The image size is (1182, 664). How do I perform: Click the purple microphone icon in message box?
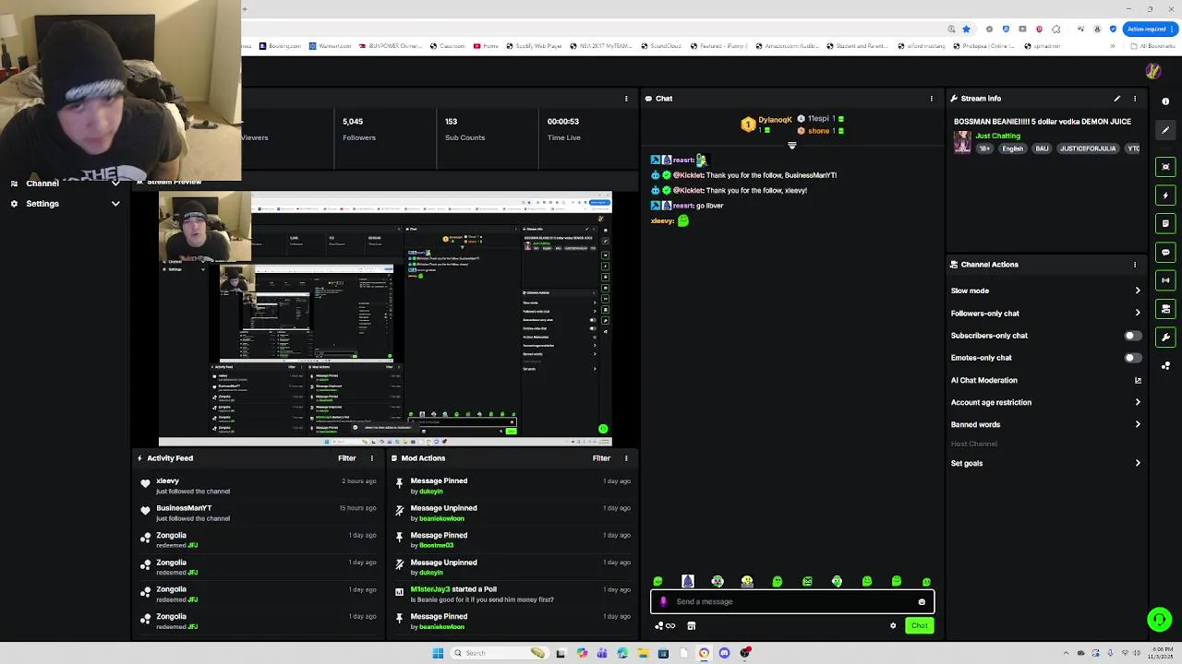pyautogui.click(x=663, y=602)
